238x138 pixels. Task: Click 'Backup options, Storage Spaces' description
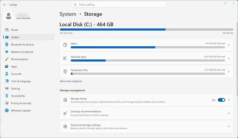(99, 128)
